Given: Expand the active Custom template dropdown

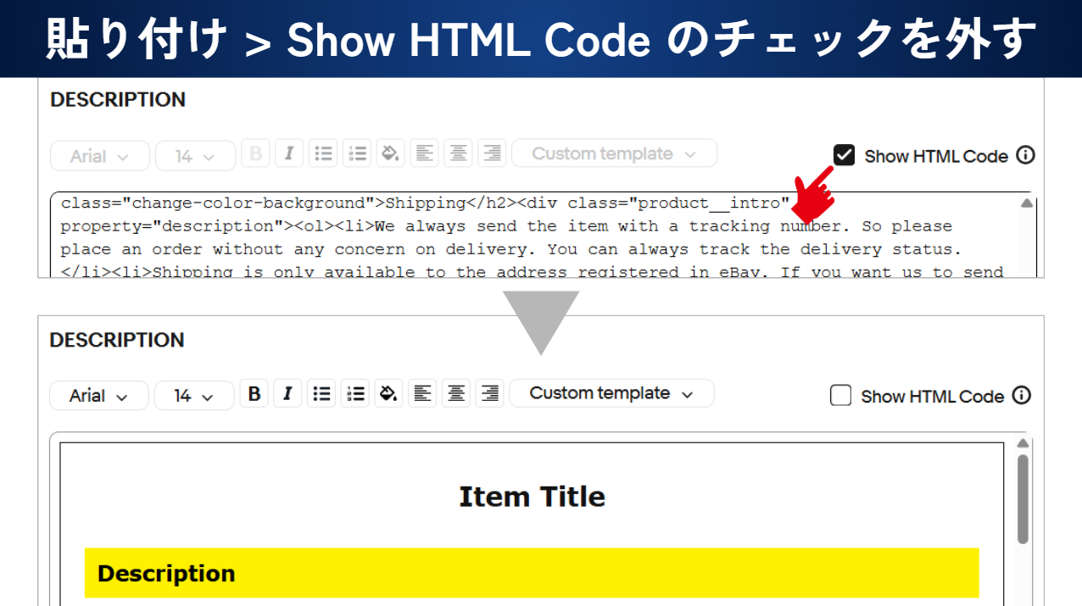Looking at the screenshot, I should tap(611, 393).
